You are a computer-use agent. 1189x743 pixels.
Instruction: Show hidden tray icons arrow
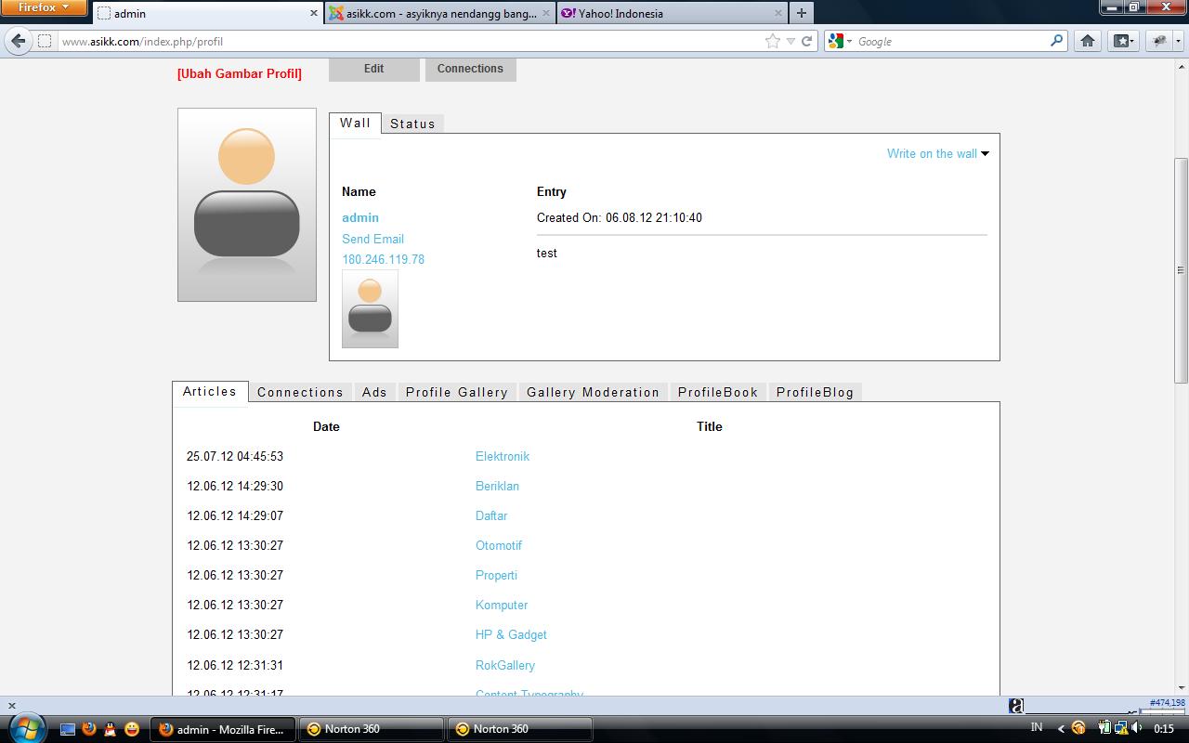[1061, 729]
